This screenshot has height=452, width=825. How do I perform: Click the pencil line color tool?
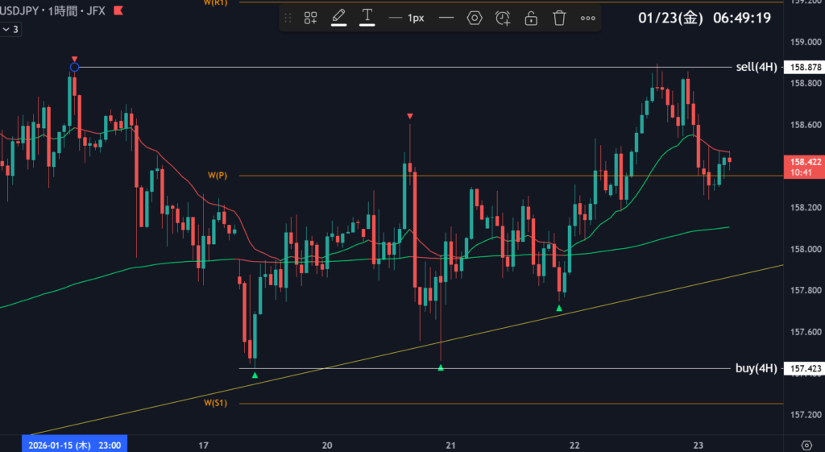338,17
